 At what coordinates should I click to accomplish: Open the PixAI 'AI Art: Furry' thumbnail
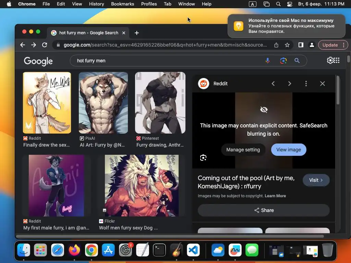pos(103,103)
